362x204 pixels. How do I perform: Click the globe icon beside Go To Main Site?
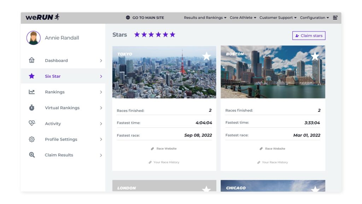point(128,18)
